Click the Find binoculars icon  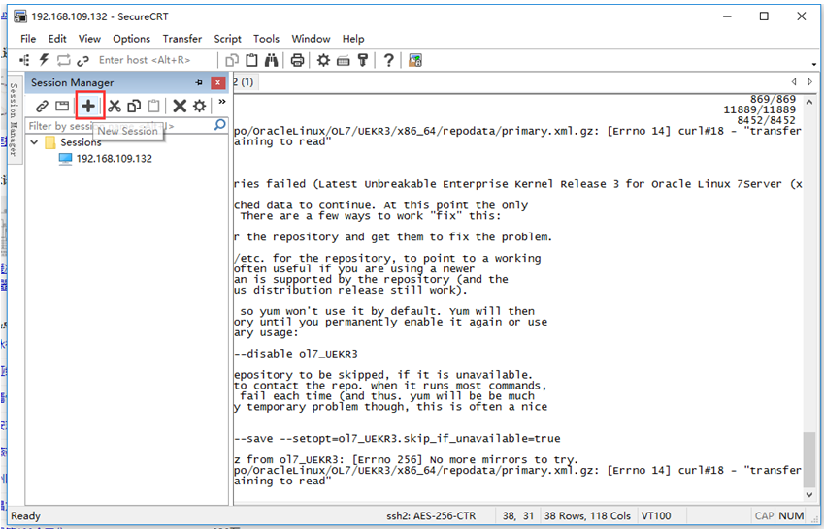click(x=271, y=60)
